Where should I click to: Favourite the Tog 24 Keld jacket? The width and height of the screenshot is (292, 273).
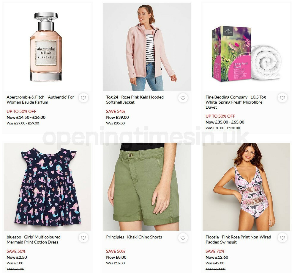pos(183,98)
